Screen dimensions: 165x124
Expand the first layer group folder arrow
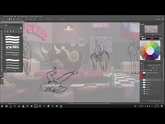click(x=143, y=89)
